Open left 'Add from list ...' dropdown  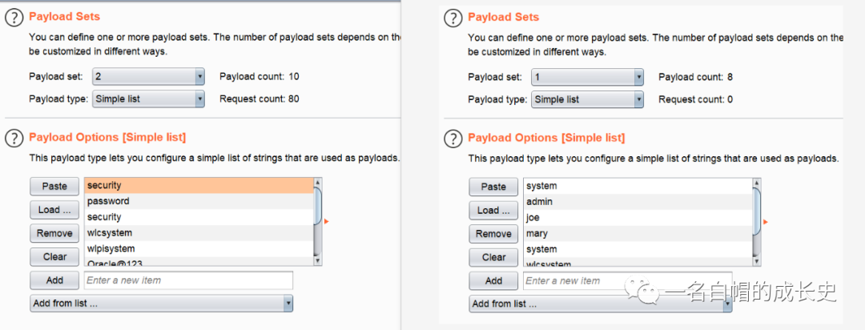point(161,304)
